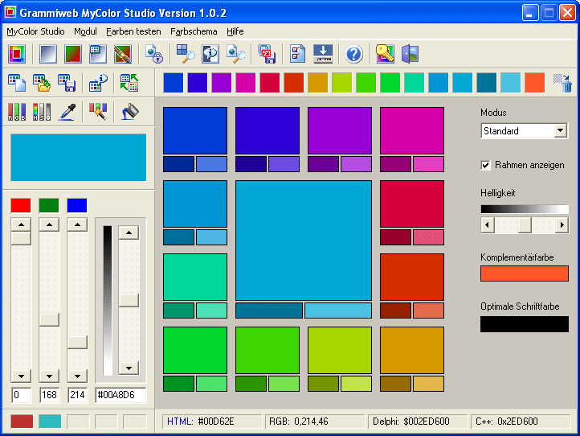Click the new palette document icon
This screenshot has width=580, height=436.
point(17,83)
